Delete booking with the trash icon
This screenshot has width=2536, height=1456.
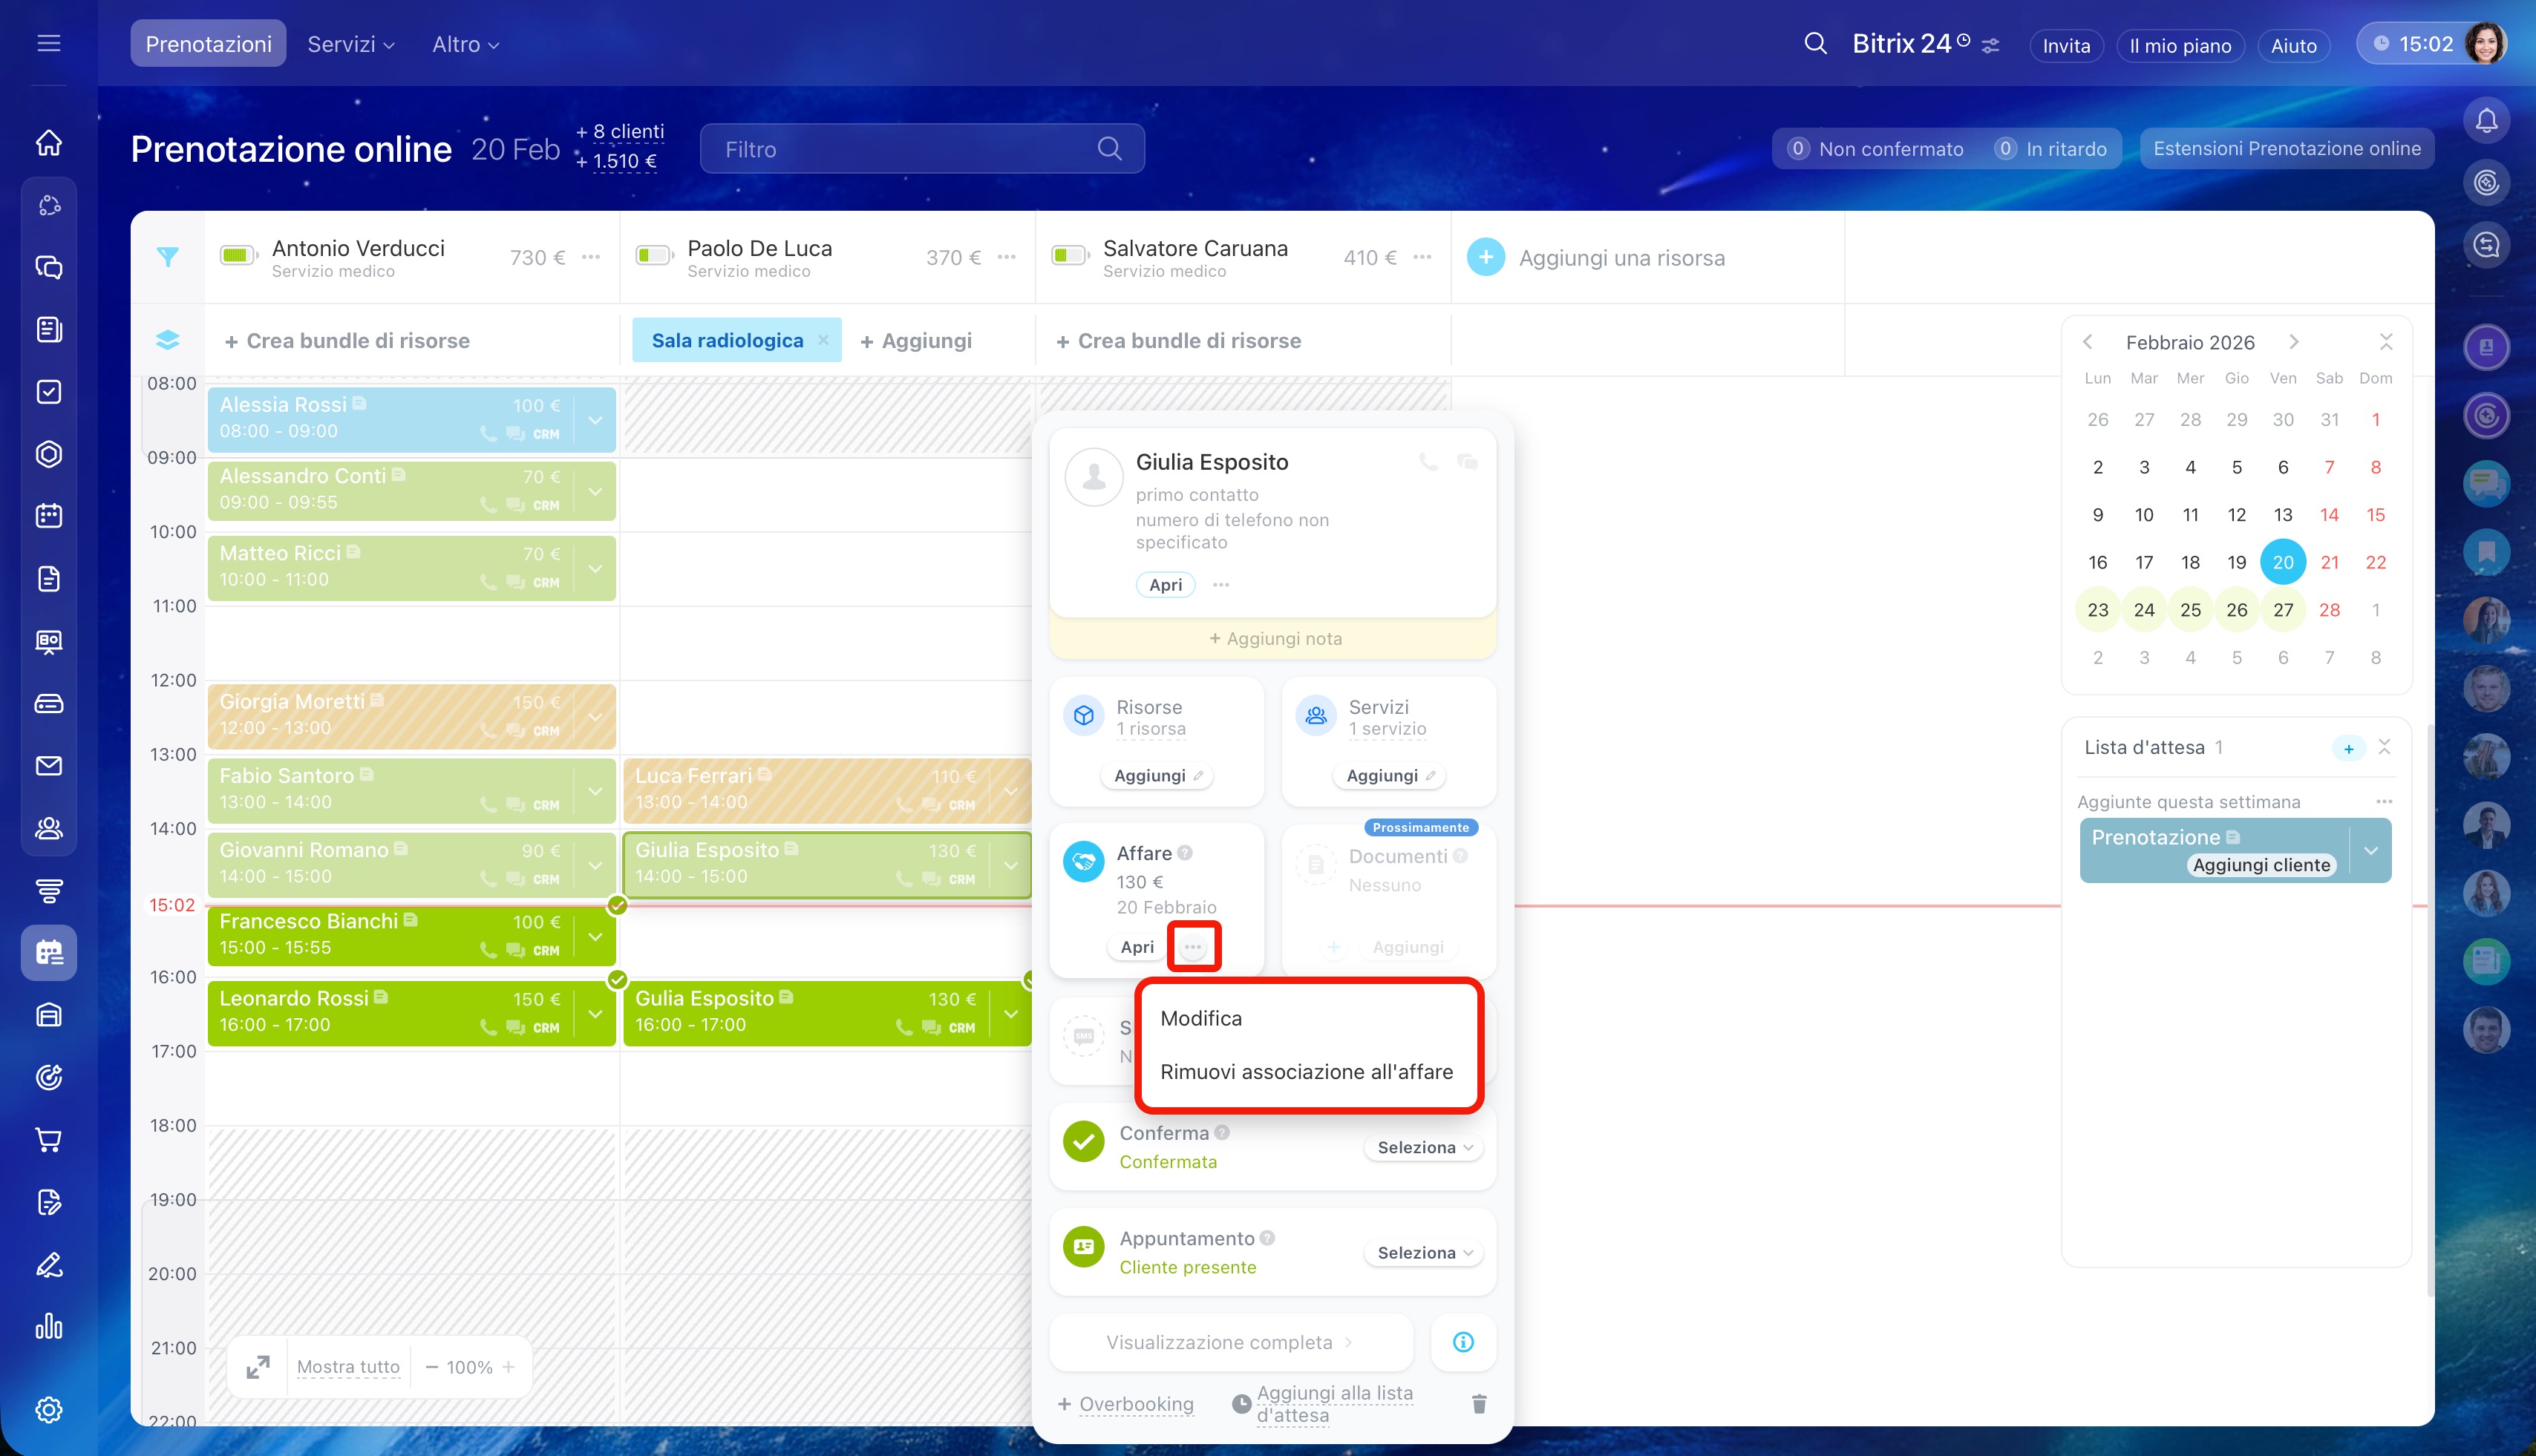tap(1479, 1404)
